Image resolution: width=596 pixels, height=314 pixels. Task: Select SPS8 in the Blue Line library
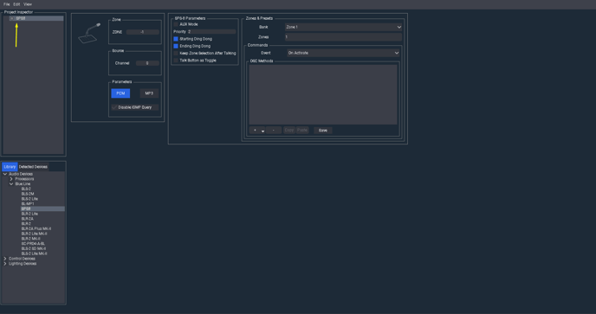point(26,208)
